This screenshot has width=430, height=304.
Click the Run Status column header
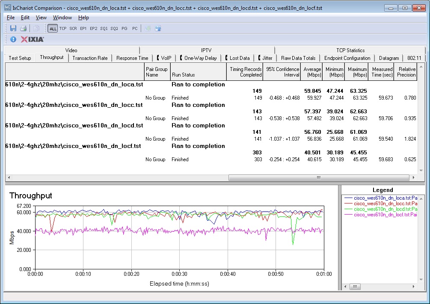199,72
